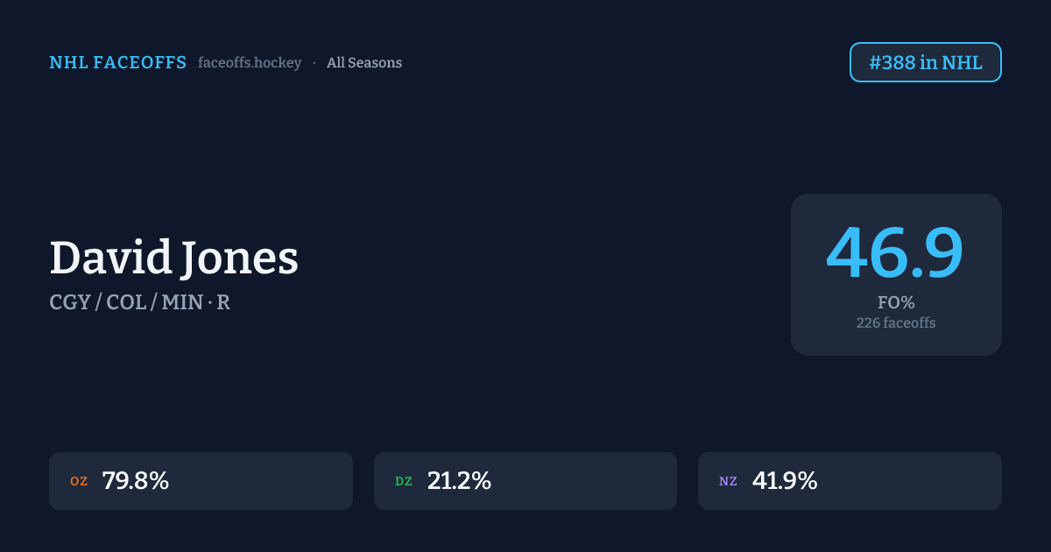
Task: Click the CGY / COL / MIN team line
Action: pos(125,303)
